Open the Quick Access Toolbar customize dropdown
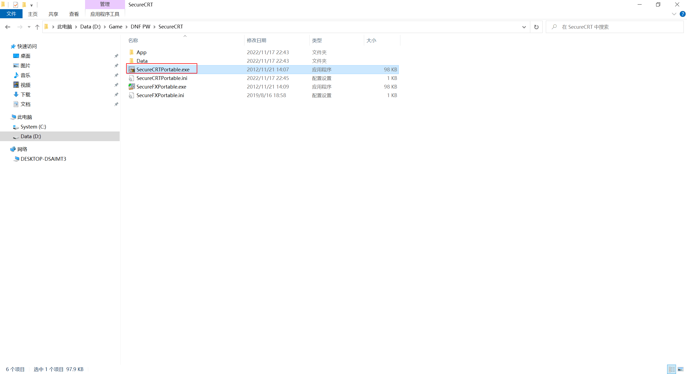Image resolution: width=687 pixels, height=374 pixels. [x=31, y=5]
